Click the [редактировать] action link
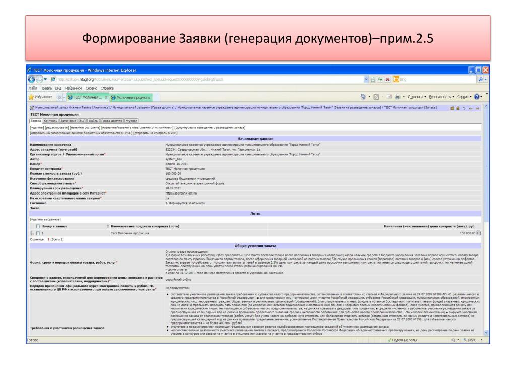Screen dimensions: 516x387 [57, 127]
